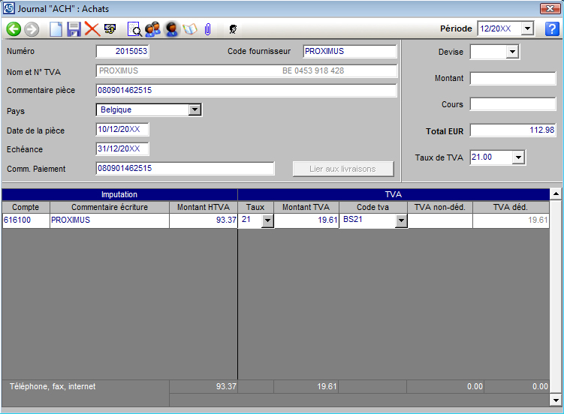564x414 pixels.
Task: Open the Devise currency dropdown
Action: [512, 52]
